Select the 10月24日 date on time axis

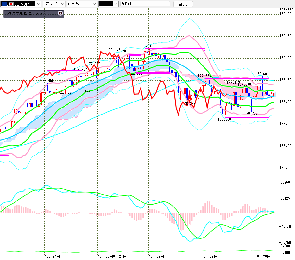pos(53,256)
